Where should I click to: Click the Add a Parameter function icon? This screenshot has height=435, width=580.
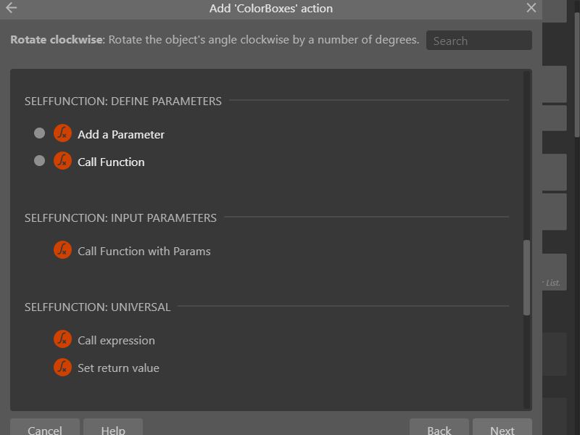pos(62,133)
